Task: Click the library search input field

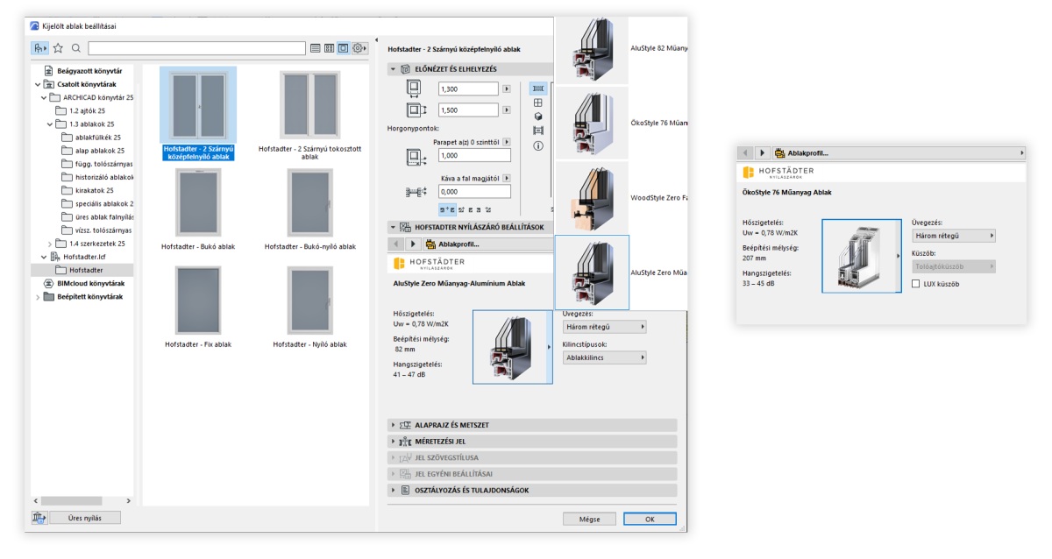Action: 196,48
